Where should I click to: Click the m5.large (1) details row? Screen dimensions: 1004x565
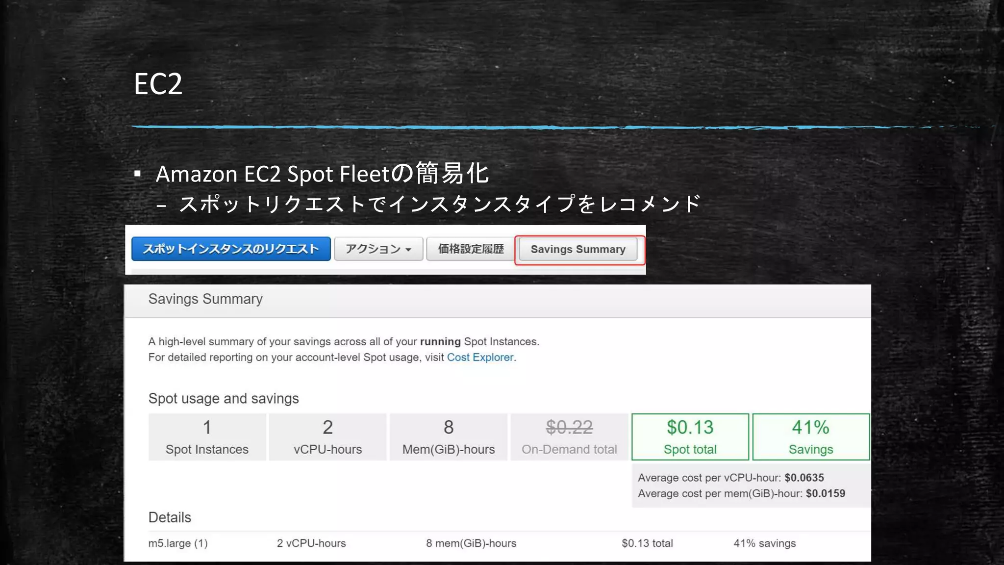509,543
